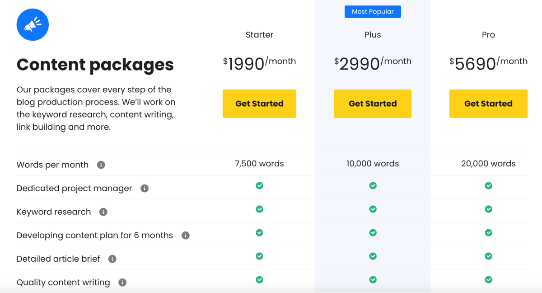Click info icon next to Keyword research

(103, 212)
